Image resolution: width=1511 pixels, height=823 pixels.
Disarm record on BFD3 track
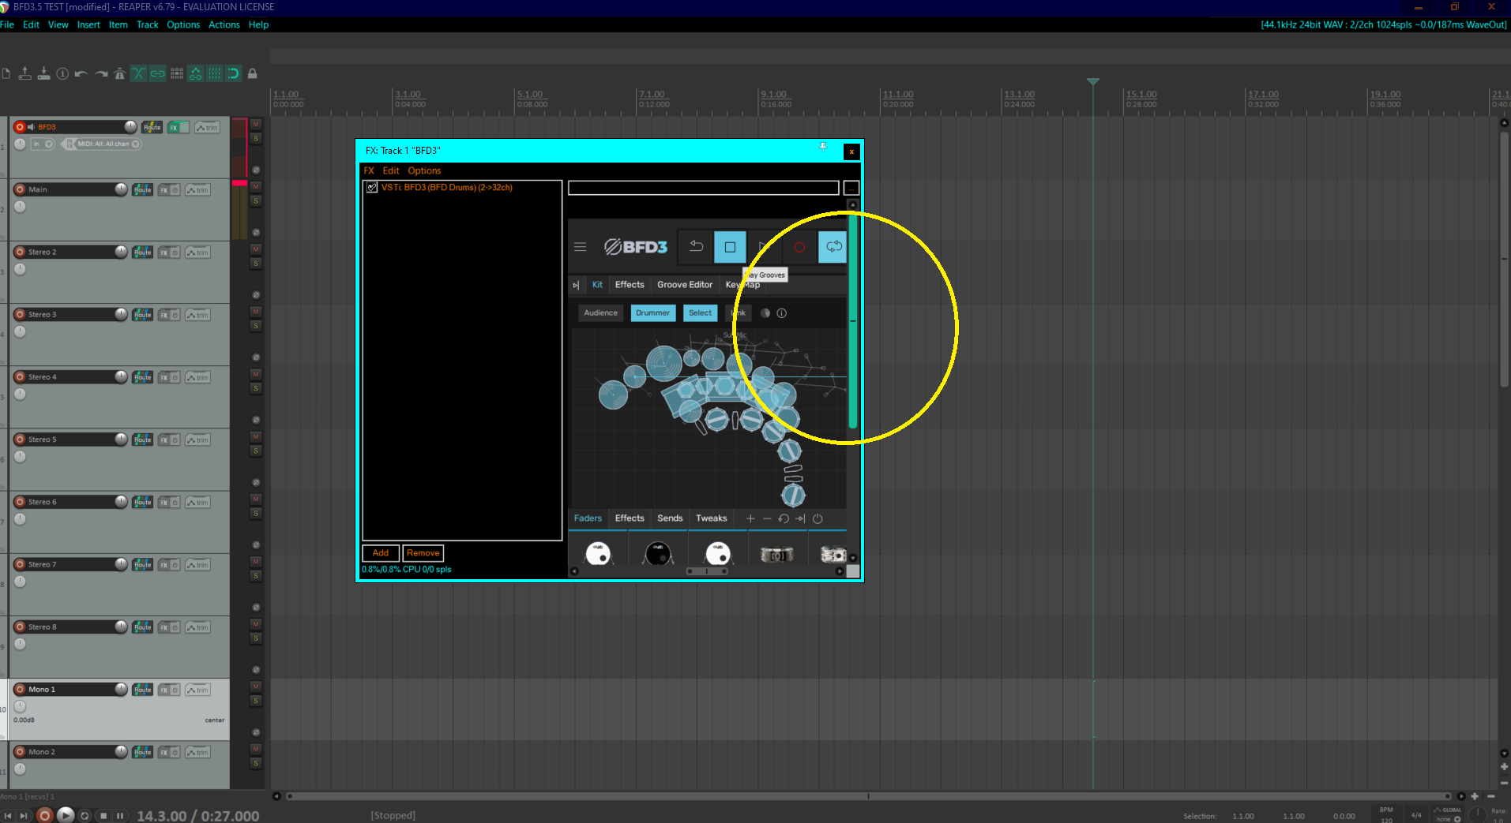tap(20, 127)
